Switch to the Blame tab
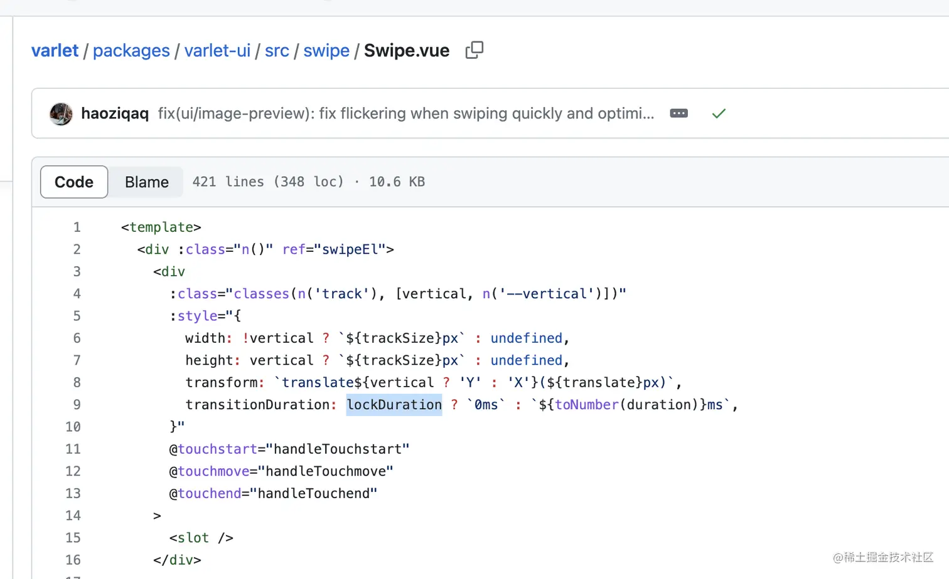Viewport: 949px width, 579px height. 146,182
